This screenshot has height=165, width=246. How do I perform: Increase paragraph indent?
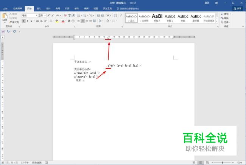(x=102, y=16)
